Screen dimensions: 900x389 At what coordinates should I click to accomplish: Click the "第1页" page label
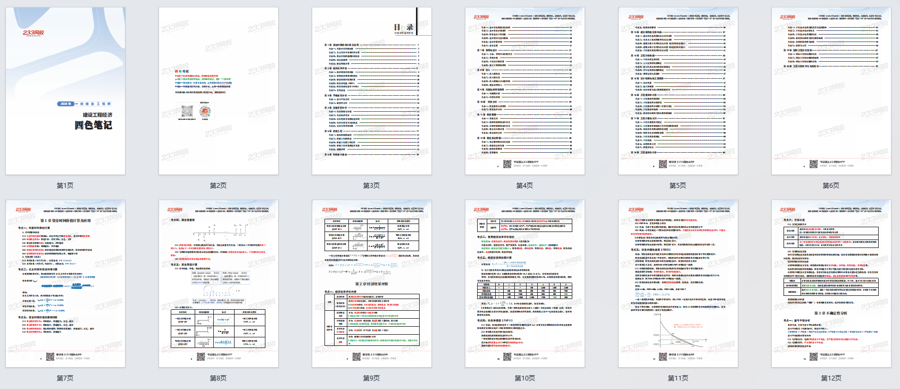coord(65,186)
